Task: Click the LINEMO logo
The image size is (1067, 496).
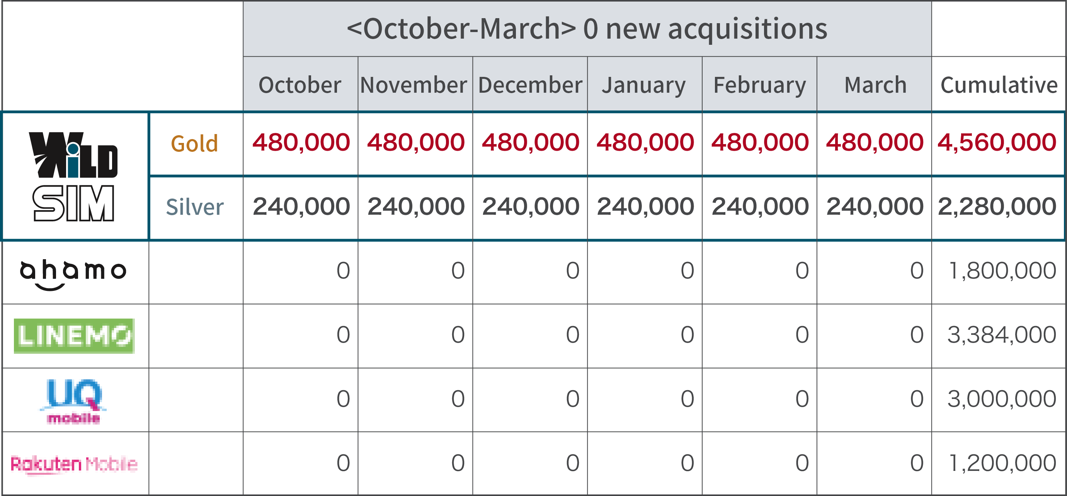Action: pos(74,336)
